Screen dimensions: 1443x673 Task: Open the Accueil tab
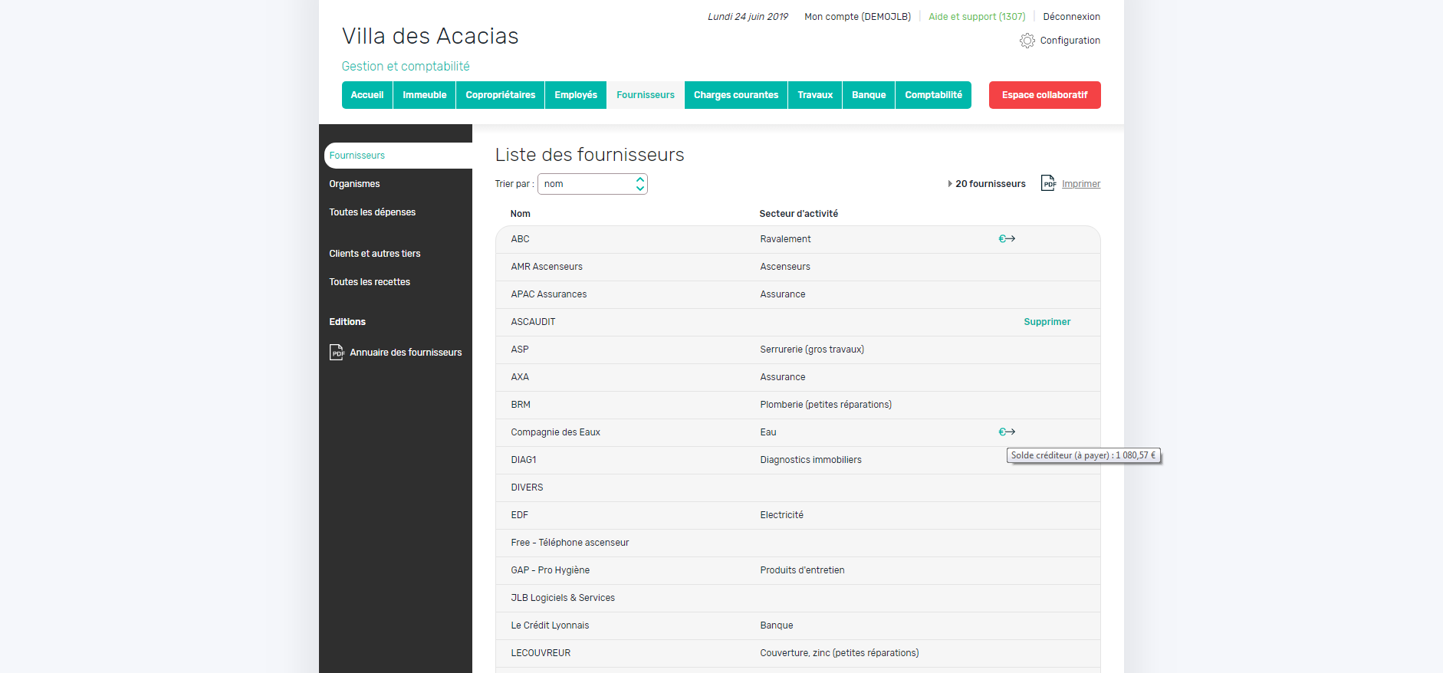coord(367,95)
